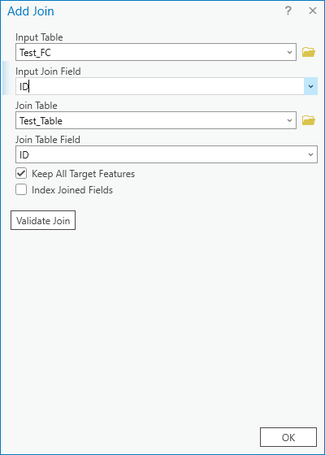
Task: Select the Test_FC input table text box
Action: (x=156, y=52)
